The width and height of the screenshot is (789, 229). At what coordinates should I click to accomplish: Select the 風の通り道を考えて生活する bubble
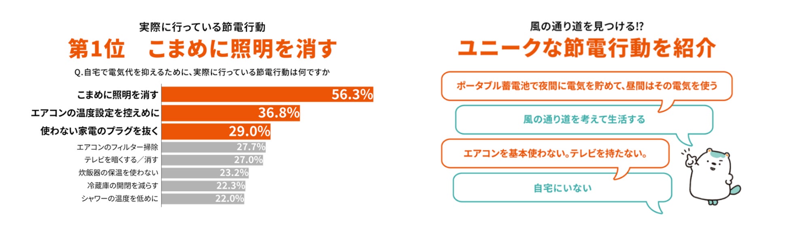(x=584, y=120)
